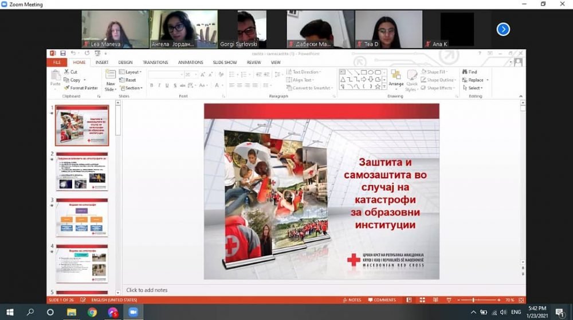
Task: Open the Arrange drawing tool
Action: coord(396,78)
